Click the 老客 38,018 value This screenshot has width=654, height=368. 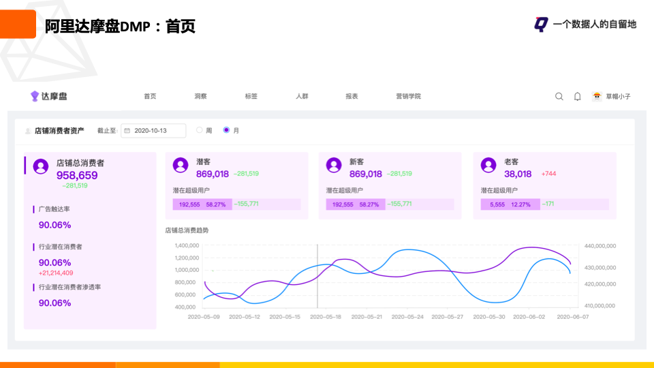518,174
